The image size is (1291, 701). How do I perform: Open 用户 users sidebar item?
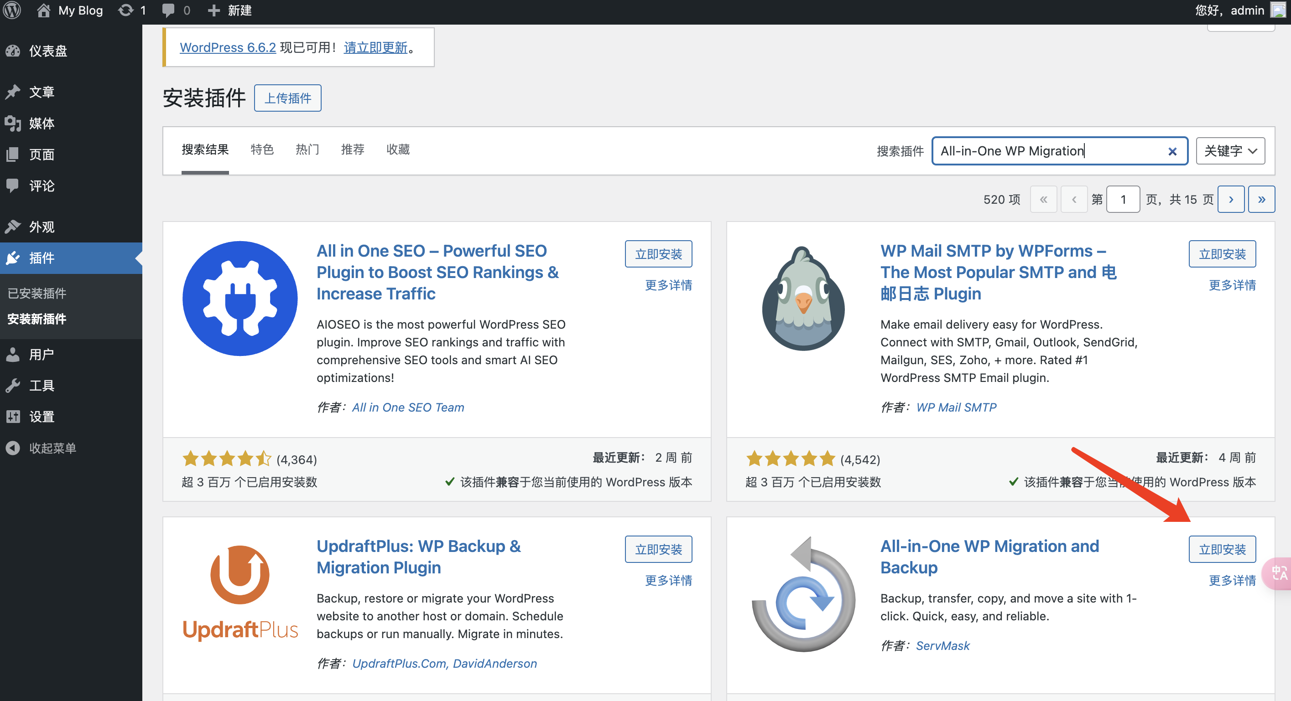71,355
